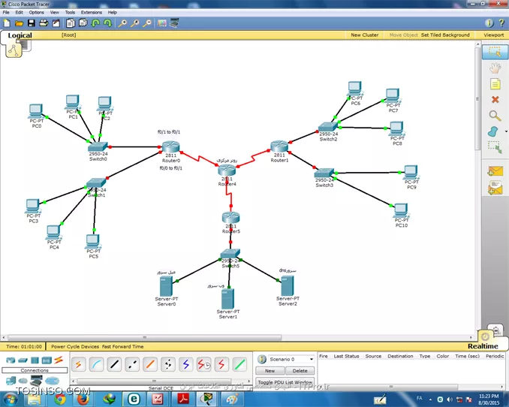Open Firefox from the Windows taskbar
Image resolution: width=509 pixels, height=407 pixels.
[83, 399]
